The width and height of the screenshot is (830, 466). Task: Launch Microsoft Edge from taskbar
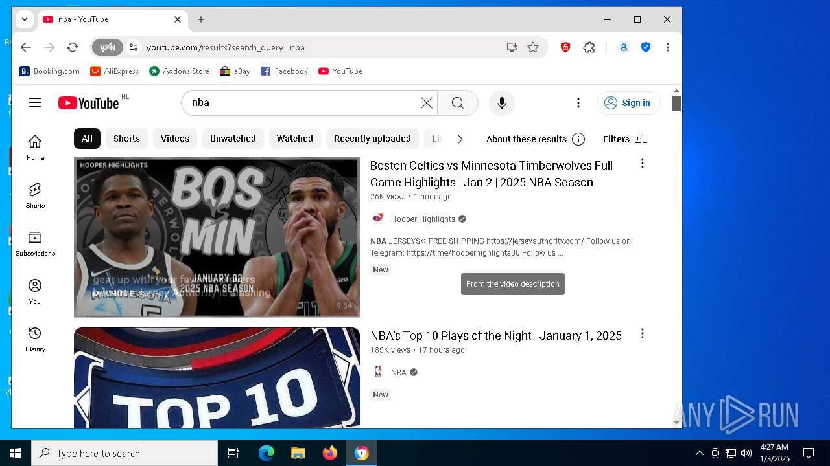tap(267, 453)
